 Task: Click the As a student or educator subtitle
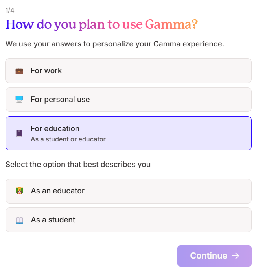(68, 139)
